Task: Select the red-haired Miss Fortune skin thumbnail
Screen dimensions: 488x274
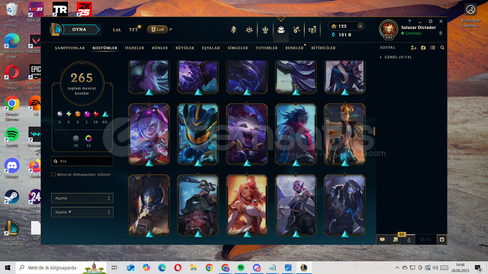Action: (x=247, y=205)
